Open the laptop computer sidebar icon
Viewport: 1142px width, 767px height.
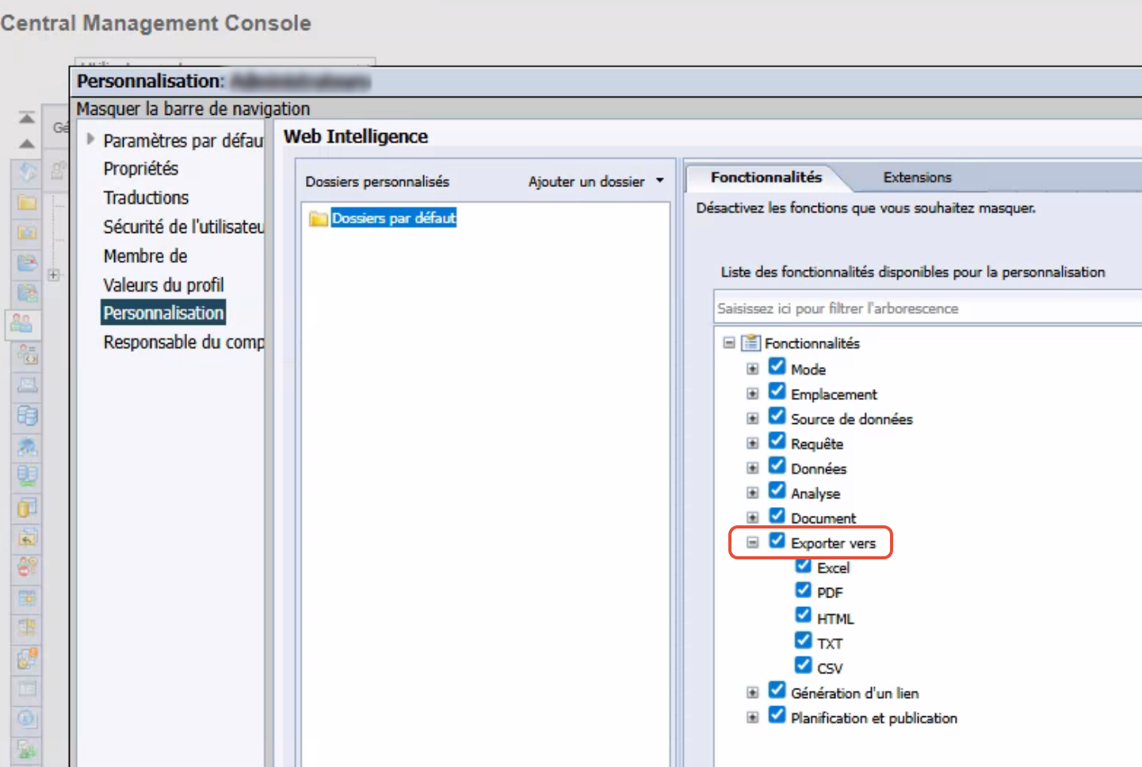27,385
